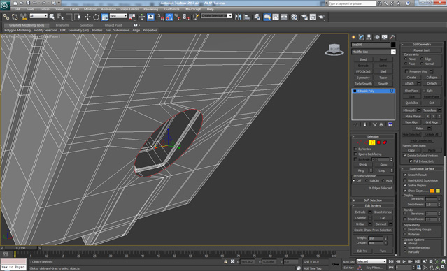Image resolution: width=447 pixels, height=271 pixels.
Task: Click Configure Modifier Sets icon below stack
Action: tap(390, 125)
